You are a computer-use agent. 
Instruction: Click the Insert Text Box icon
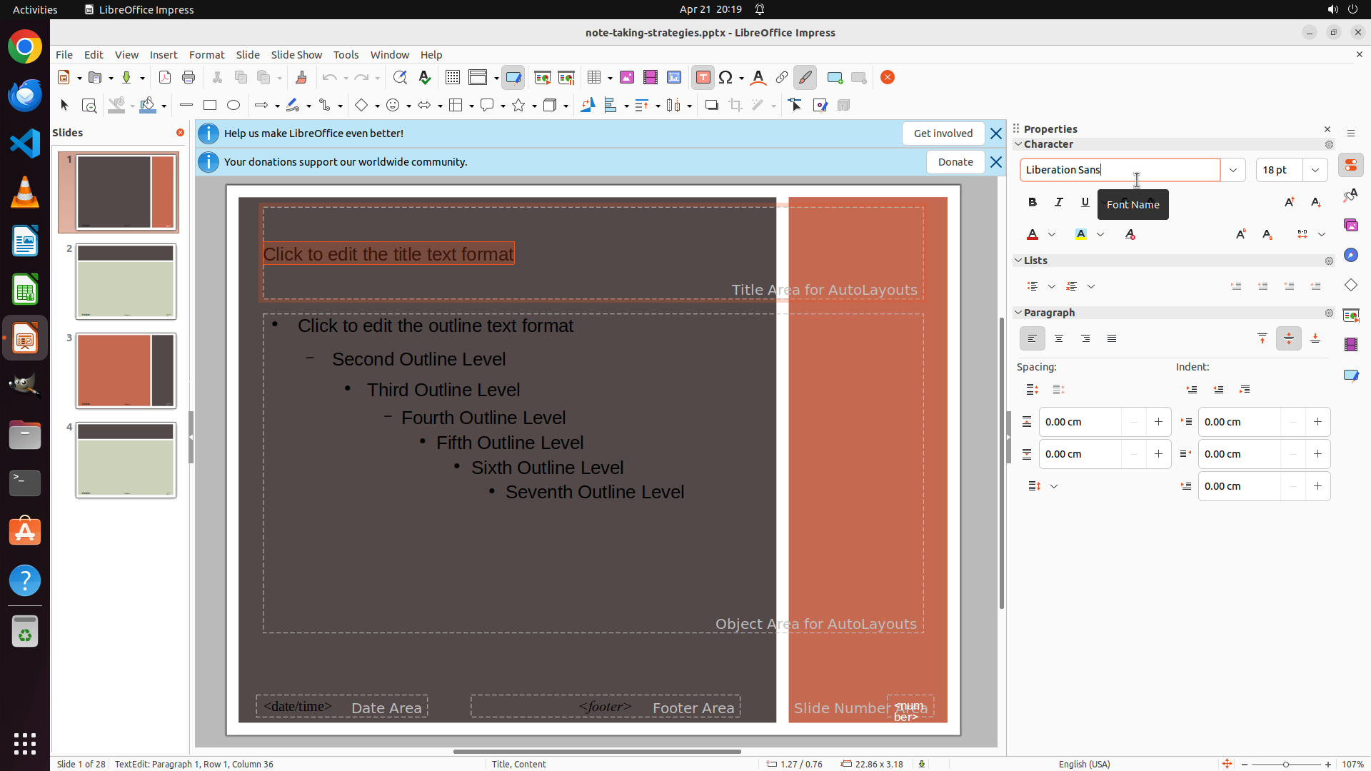coord(703,78)
